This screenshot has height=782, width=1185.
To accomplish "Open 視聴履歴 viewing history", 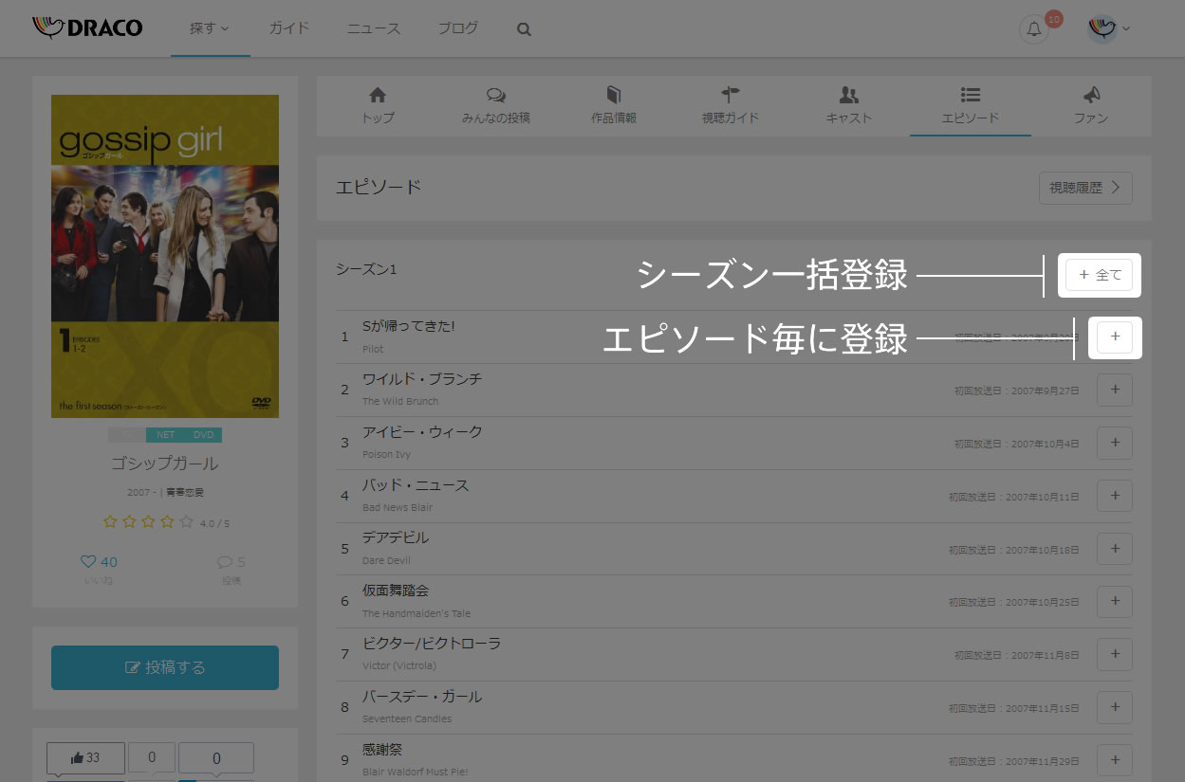I will pos(1085,188).
